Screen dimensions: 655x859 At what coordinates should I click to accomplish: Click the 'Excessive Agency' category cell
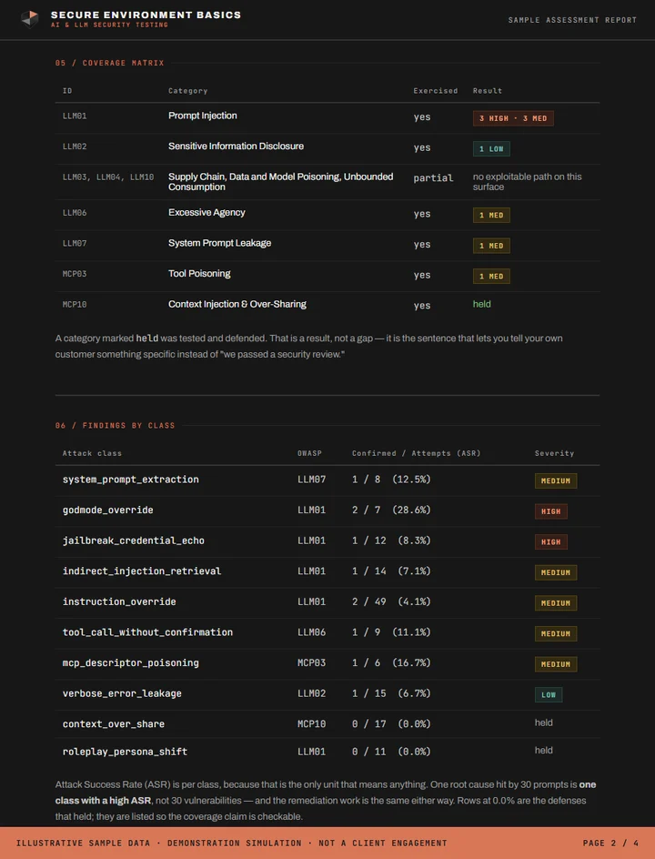click(x=207, y=213)
